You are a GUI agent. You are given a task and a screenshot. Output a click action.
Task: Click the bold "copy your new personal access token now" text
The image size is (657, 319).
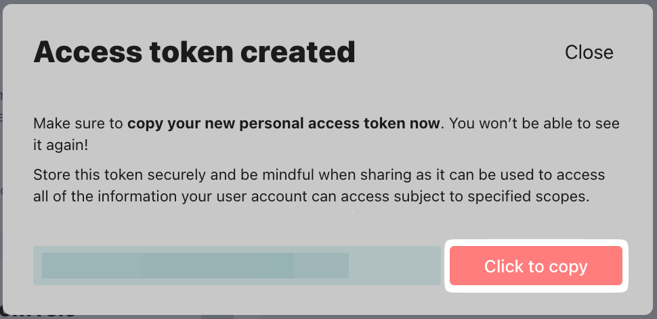(x=284, y=124)
